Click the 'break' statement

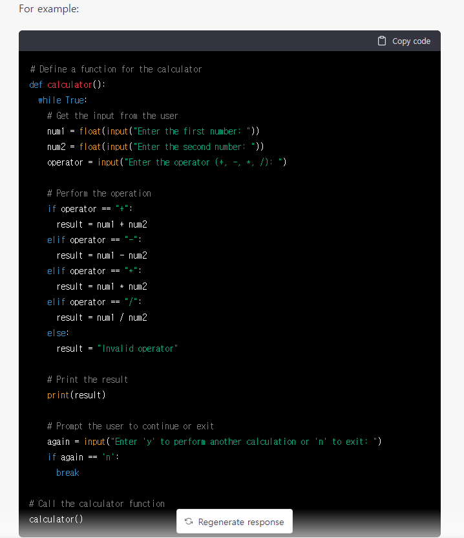(x=68, y=473)
